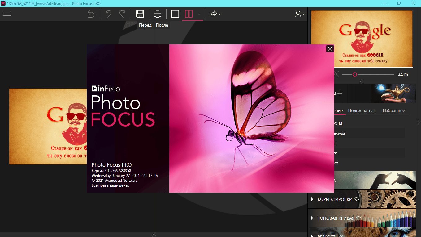Click the 'Photo Focus PRO' product name
Viewport: 421px width, 237px height.
(112, 165)
